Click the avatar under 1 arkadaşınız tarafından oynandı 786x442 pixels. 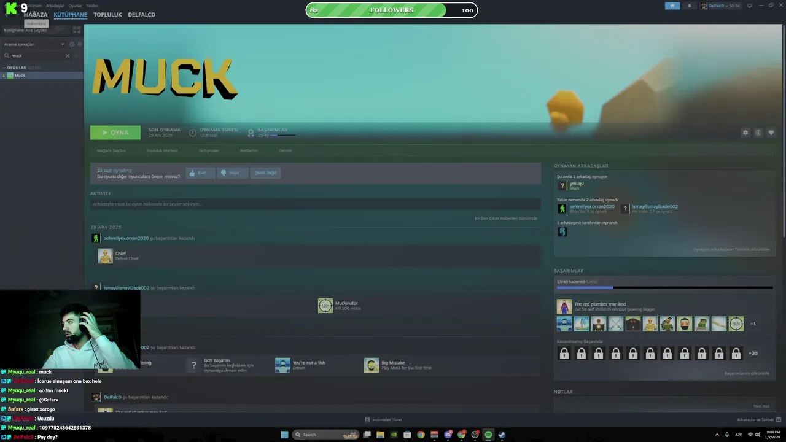pos(562,231)
